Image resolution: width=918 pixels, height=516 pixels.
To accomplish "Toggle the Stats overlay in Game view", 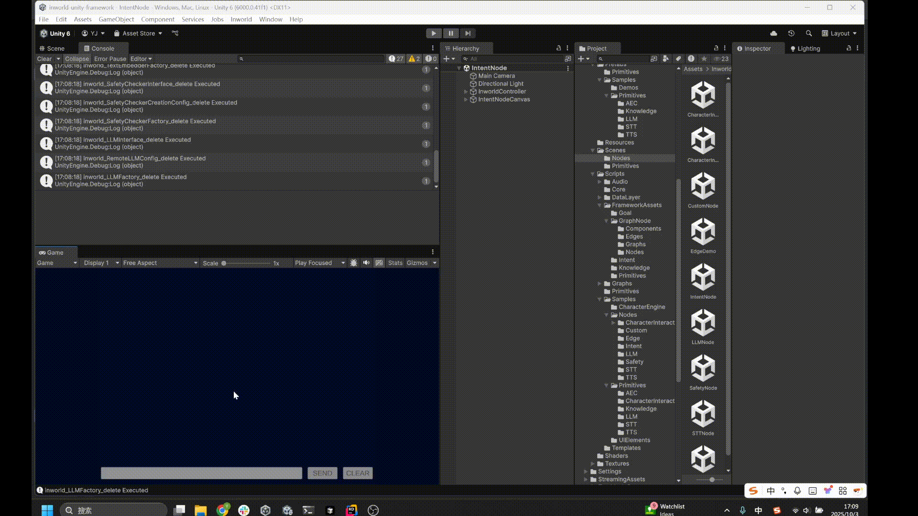I will (x=395, y=263).
